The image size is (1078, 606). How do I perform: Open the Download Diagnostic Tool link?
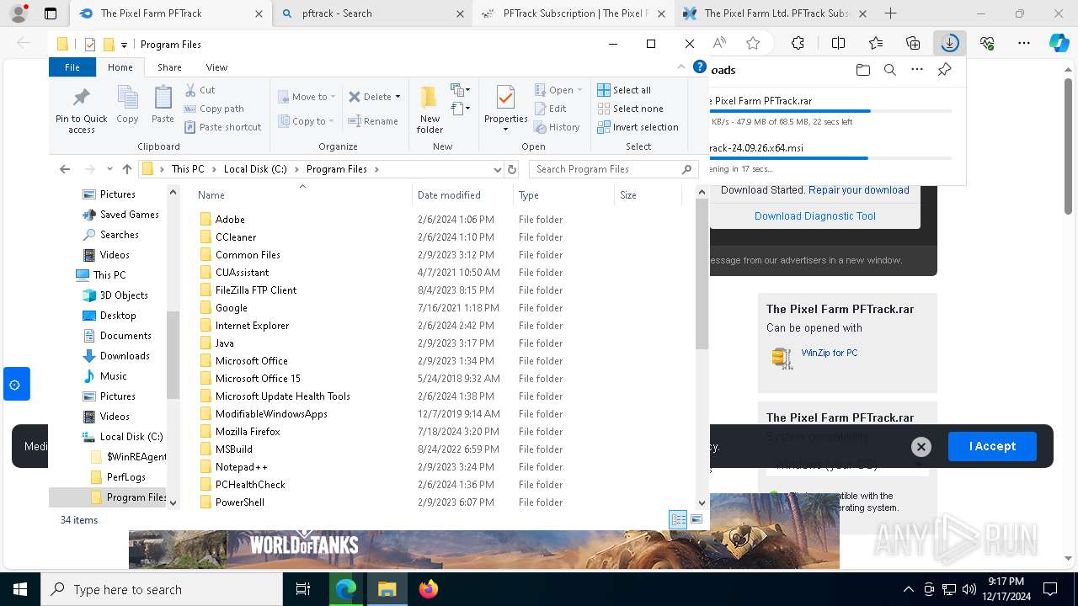coord(814,216)
